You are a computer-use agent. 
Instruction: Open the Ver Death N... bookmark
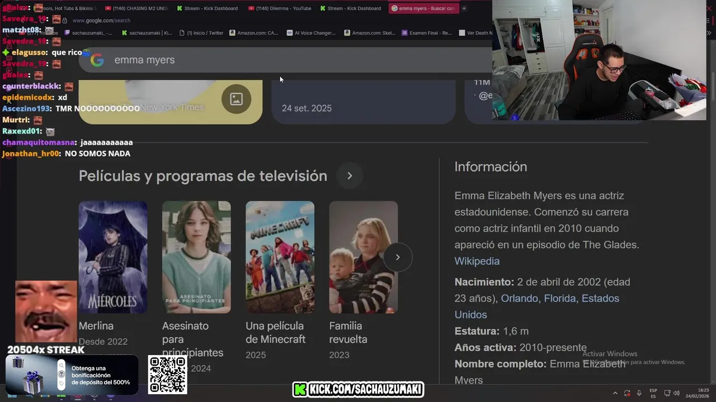click(475, 33)
